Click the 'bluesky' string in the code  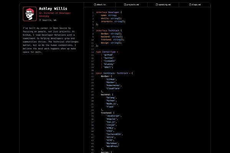tap(109, 64)
